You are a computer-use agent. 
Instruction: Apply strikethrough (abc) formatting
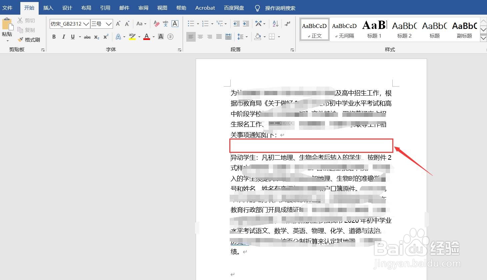87,37
